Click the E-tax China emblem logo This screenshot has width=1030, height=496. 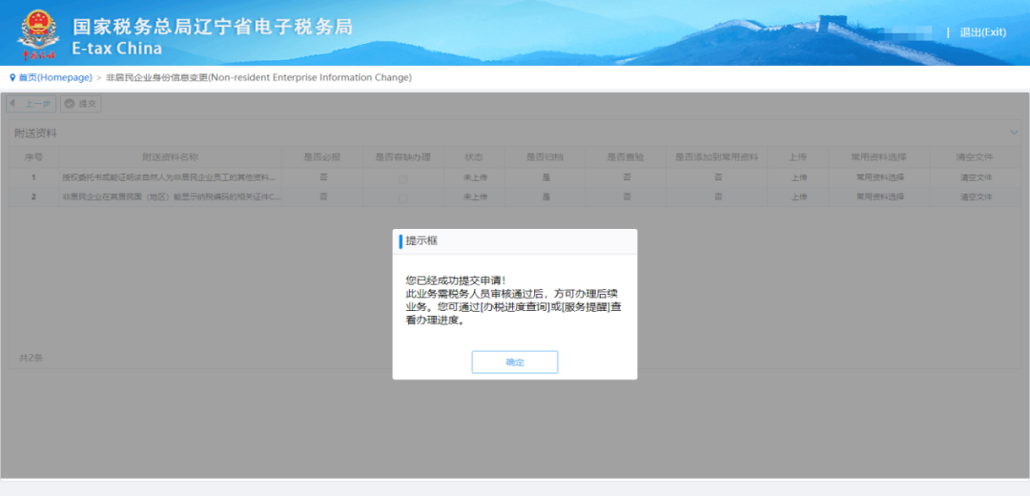tap(37, 32)
